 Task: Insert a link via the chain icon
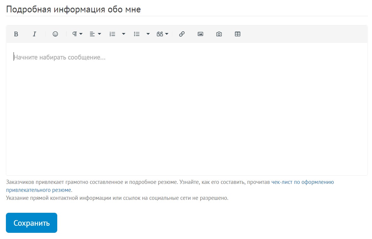click(x=182, y=34)
